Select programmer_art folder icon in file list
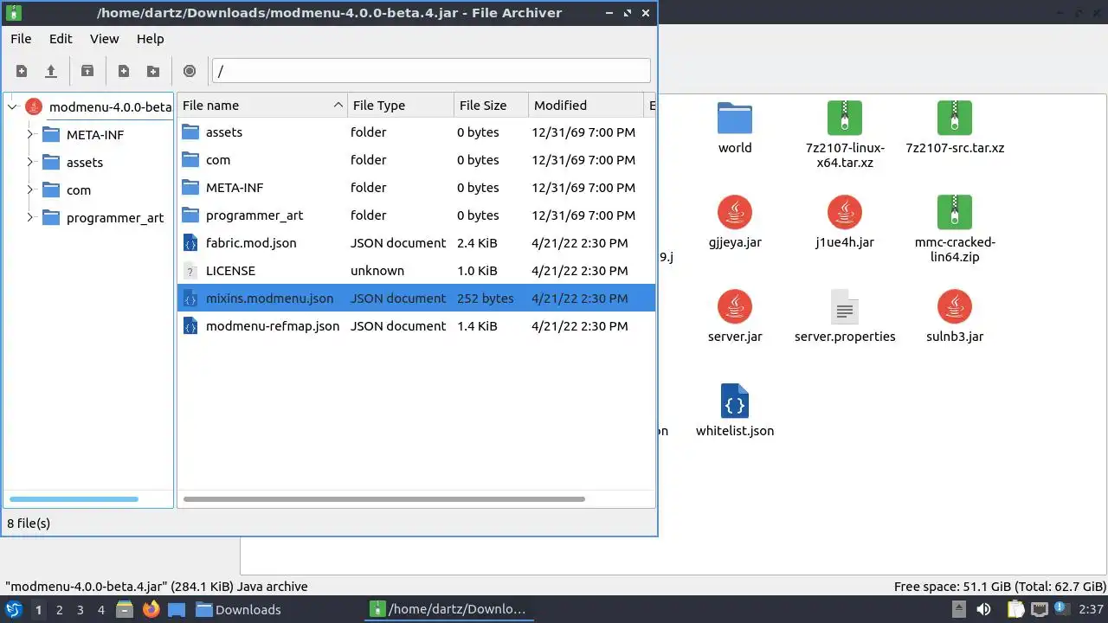The image size is (1108, 623). click(190, 215)
